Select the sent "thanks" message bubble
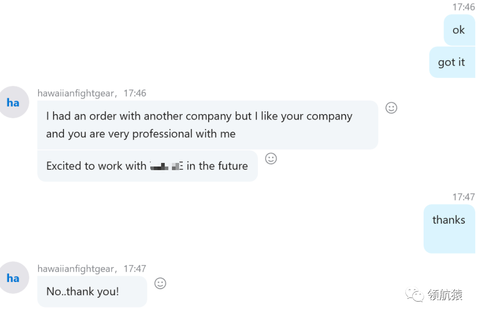478x316 pixels. (x=449, y=228)
